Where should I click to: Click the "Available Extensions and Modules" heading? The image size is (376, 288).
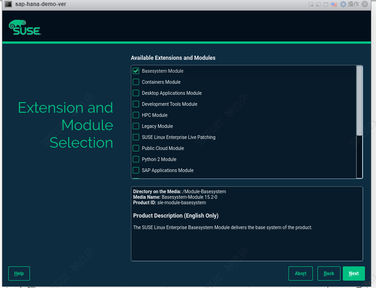tap(173, 58)
